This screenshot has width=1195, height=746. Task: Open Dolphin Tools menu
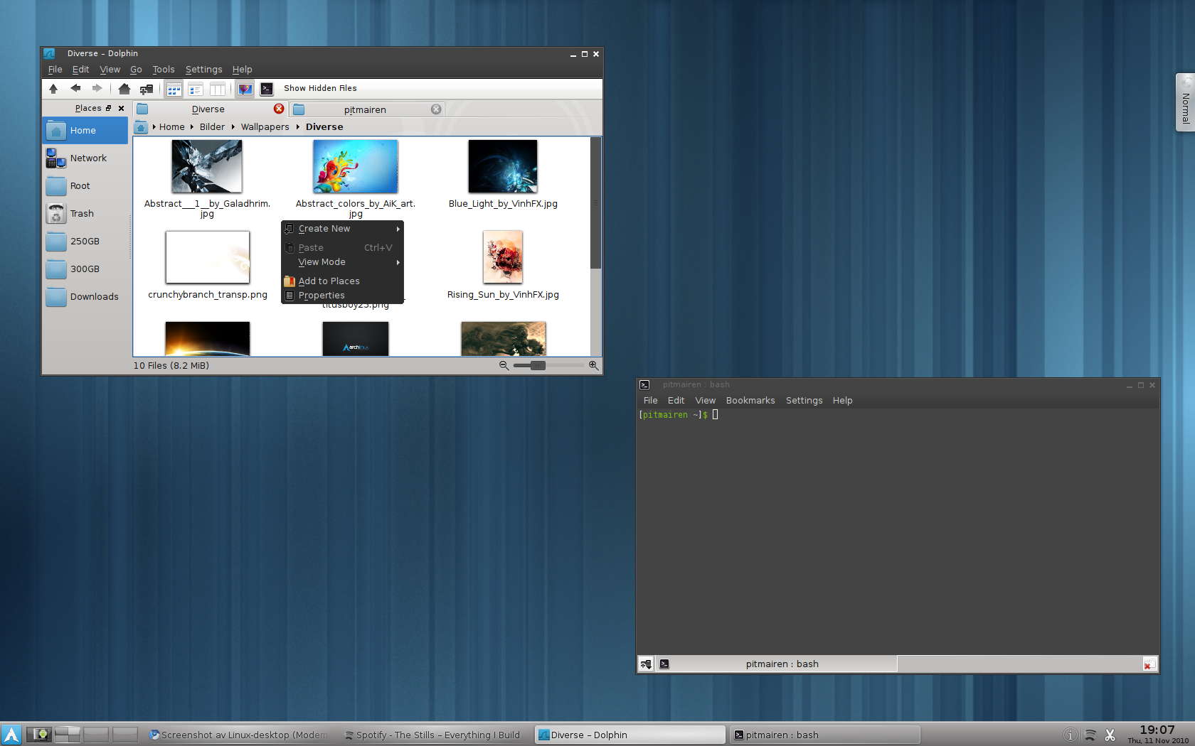(163, 70)
